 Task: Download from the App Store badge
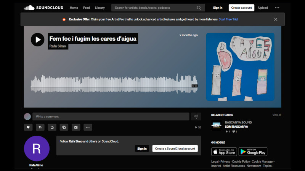[224, 152]
